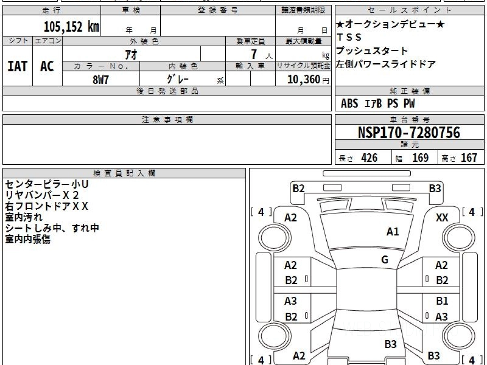Click the 検査員記入欄 header
The image size is (487, 365).
[124, 173]
